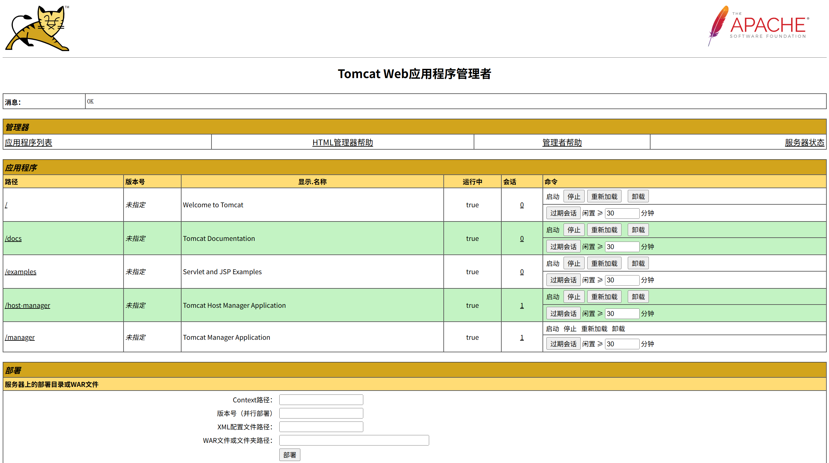Open the HTML管理器帮助 page
This screenshot has height=463, width=829.
pyautogui.click(x=343, y=142)
